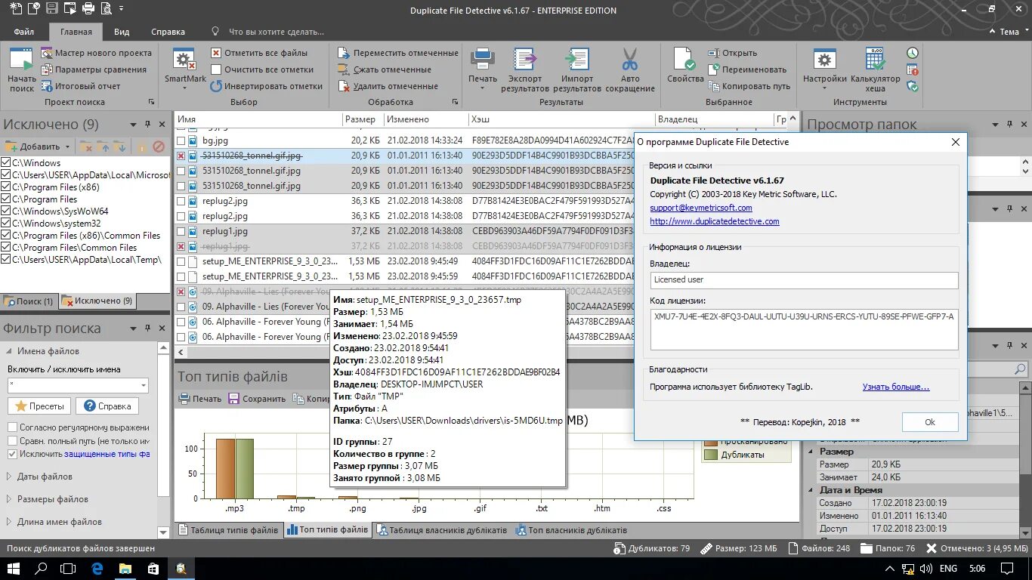This screenshot has width=1032, height=580.
Task: Click the Печать printer icon in ribbon
Action: point(482,60)
